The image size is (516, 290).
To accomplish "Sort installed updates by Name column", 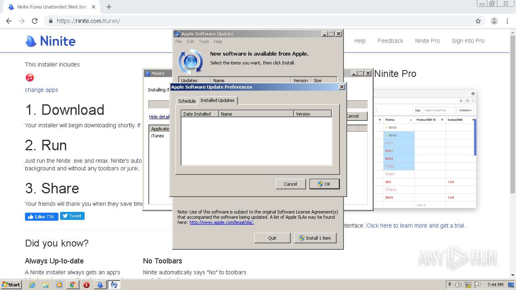I will coord(256,114).
